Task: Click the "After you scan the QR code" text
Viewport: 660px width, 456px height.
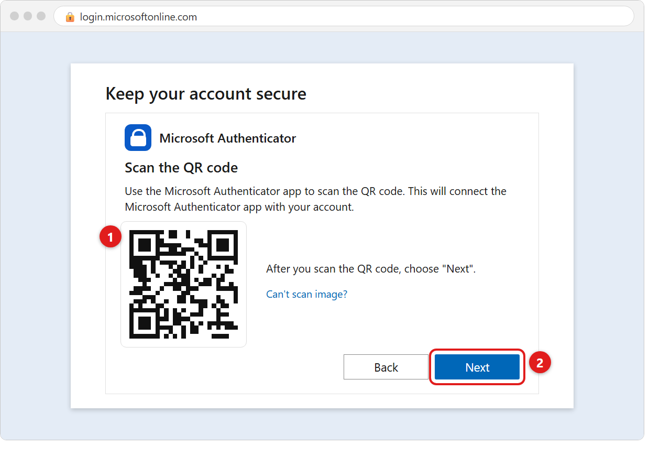Action: click(371, 269)
